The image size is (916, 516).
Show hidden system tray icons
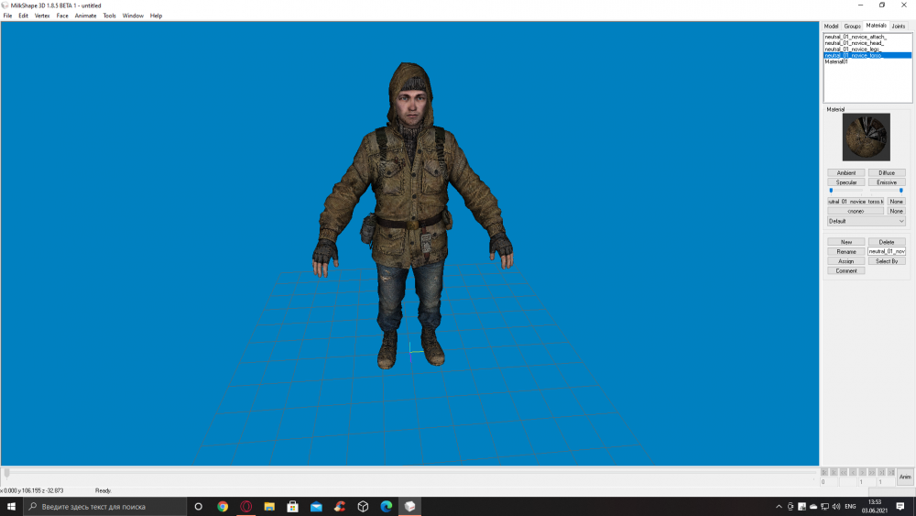point(779,507)
